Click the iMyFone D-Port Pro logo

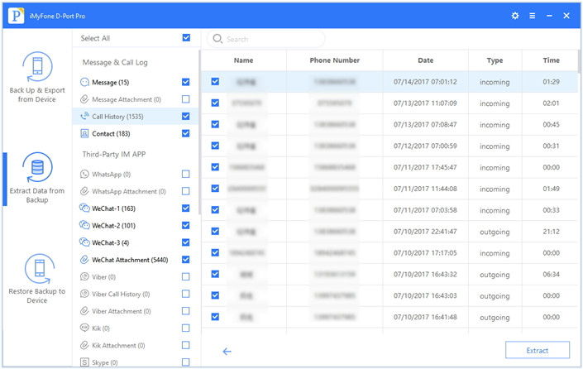16,16
